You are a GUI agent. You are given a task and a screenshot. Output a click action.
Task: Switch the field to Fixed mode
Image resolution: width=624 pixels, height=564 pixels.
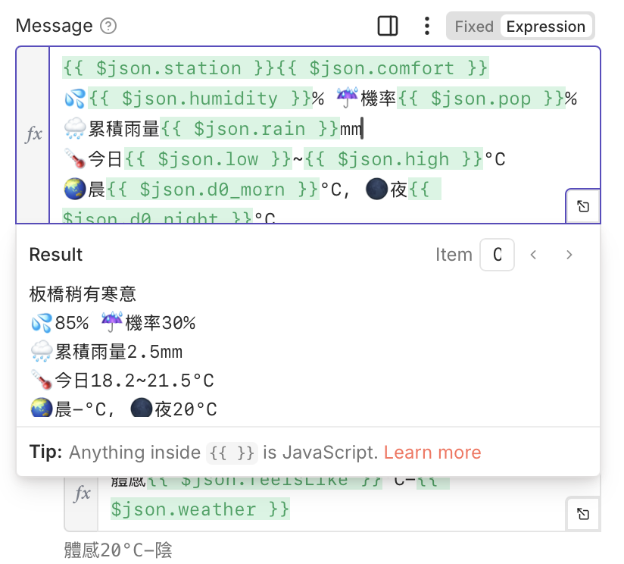(x=474, y=27)
